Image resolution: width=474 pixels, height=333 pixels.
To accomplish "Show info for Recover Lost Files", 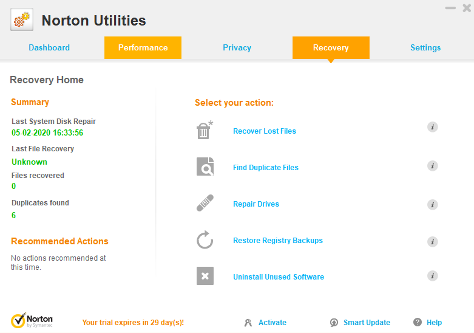I will click(x=433, y=127).
